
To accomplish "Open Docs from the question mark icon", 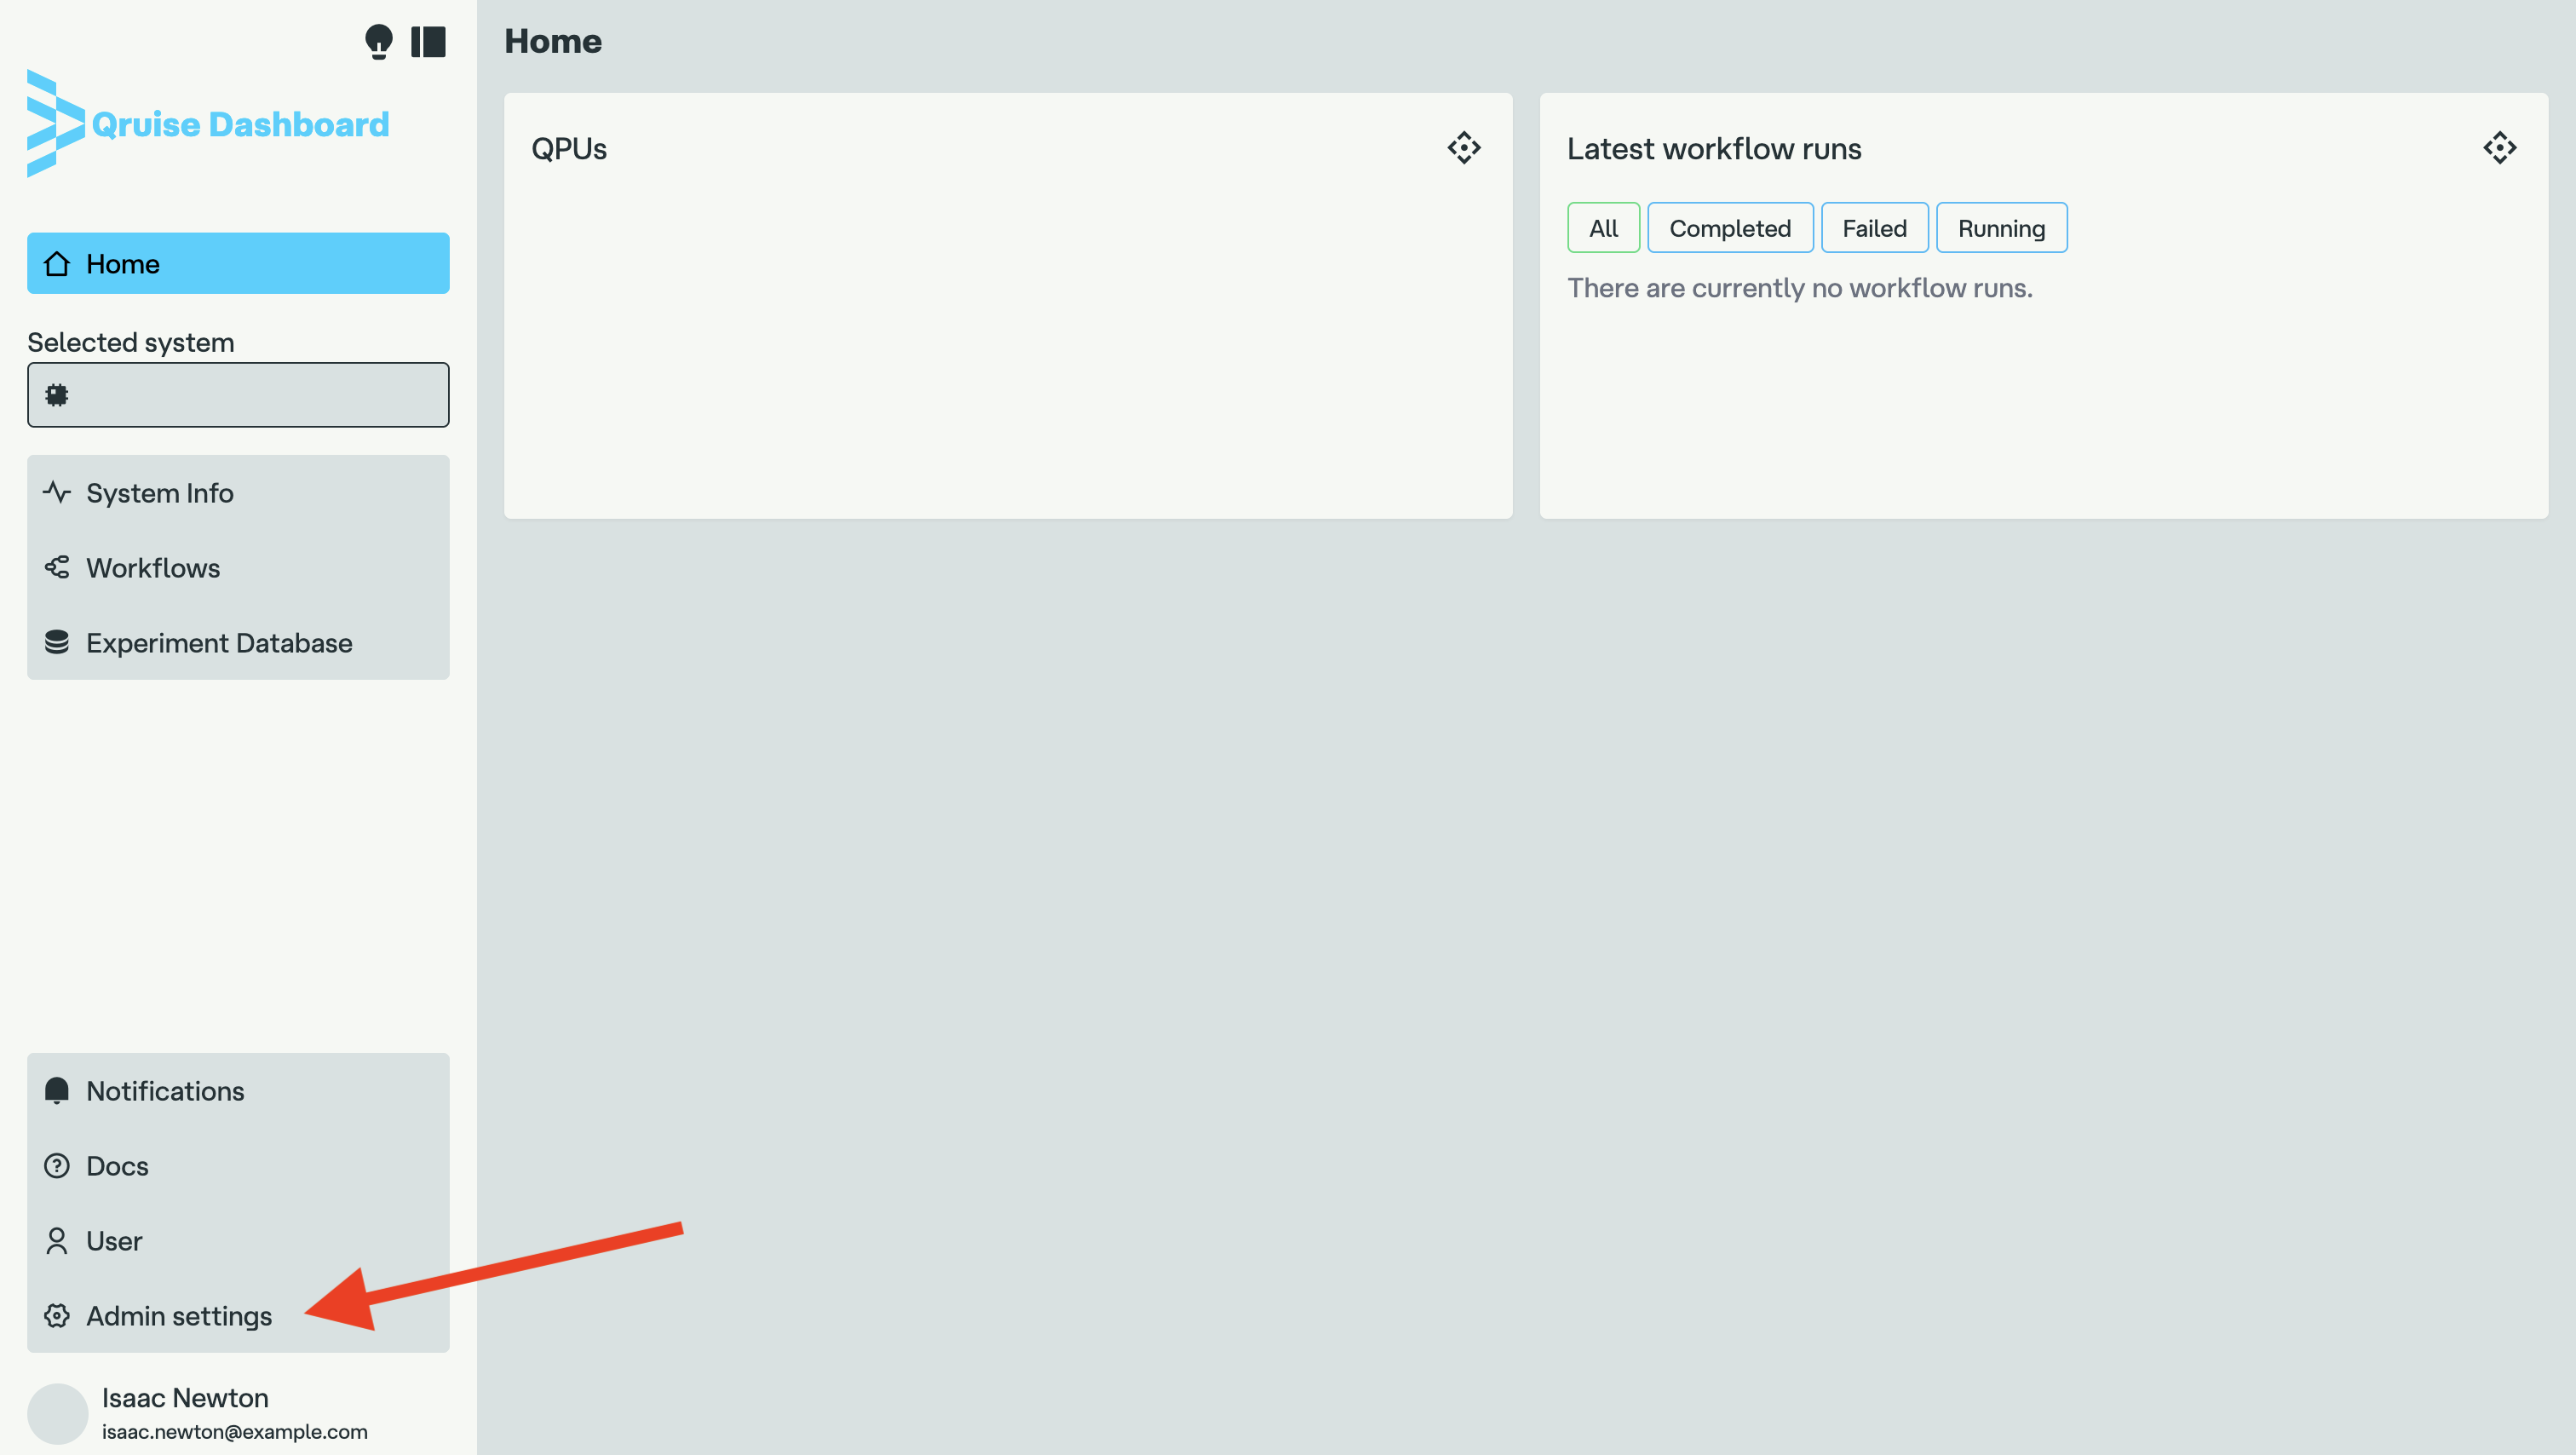I will 57,1165.
